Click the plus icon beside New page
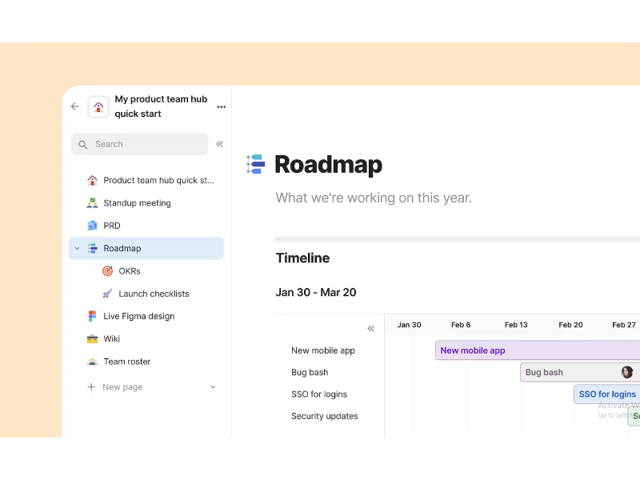 (x=91, y=387)
